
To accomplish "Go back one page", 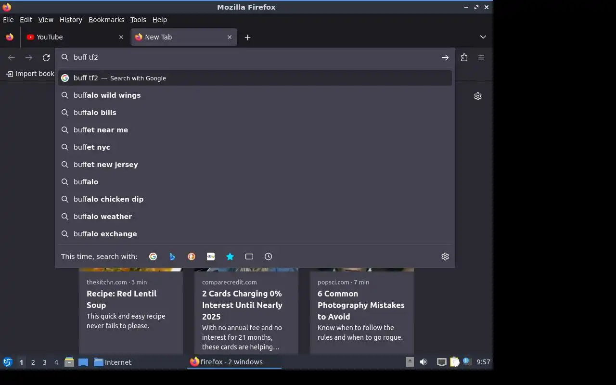I will click(x=12, y=57).
